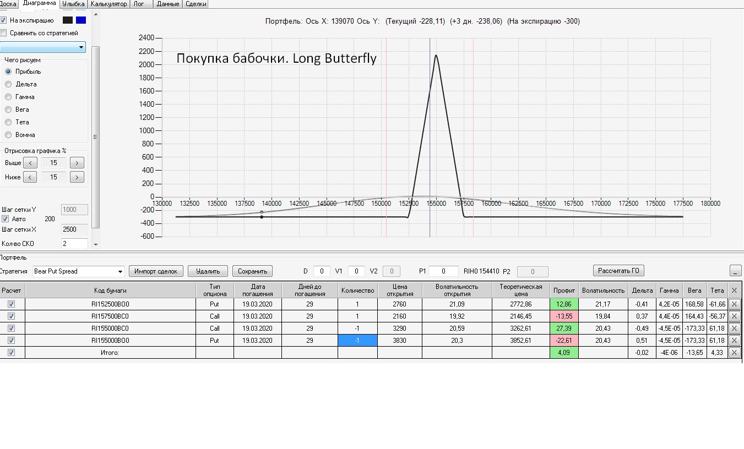Viewport: 744px width, 449px height.
Task: Uncheck the Расчет box for RI155000BC0
Action: (x=12, y=328)
